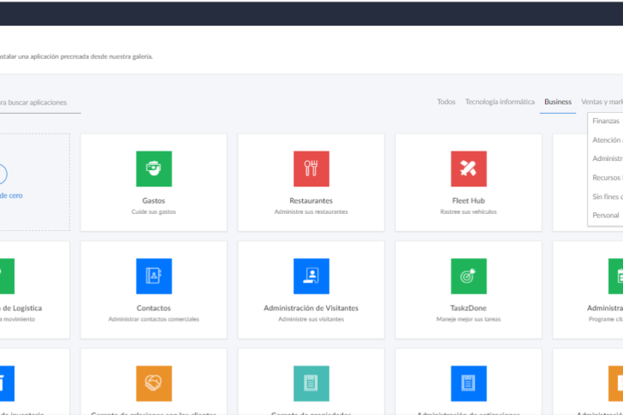This screenshot has width=623, height=415.
Task: Go to the Ventas y marketing tab
Action: pos(602,102)
